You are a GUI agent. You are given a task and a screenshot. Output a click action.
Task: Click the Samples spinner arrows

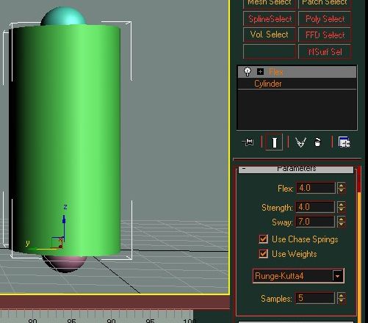pos(341,298)
